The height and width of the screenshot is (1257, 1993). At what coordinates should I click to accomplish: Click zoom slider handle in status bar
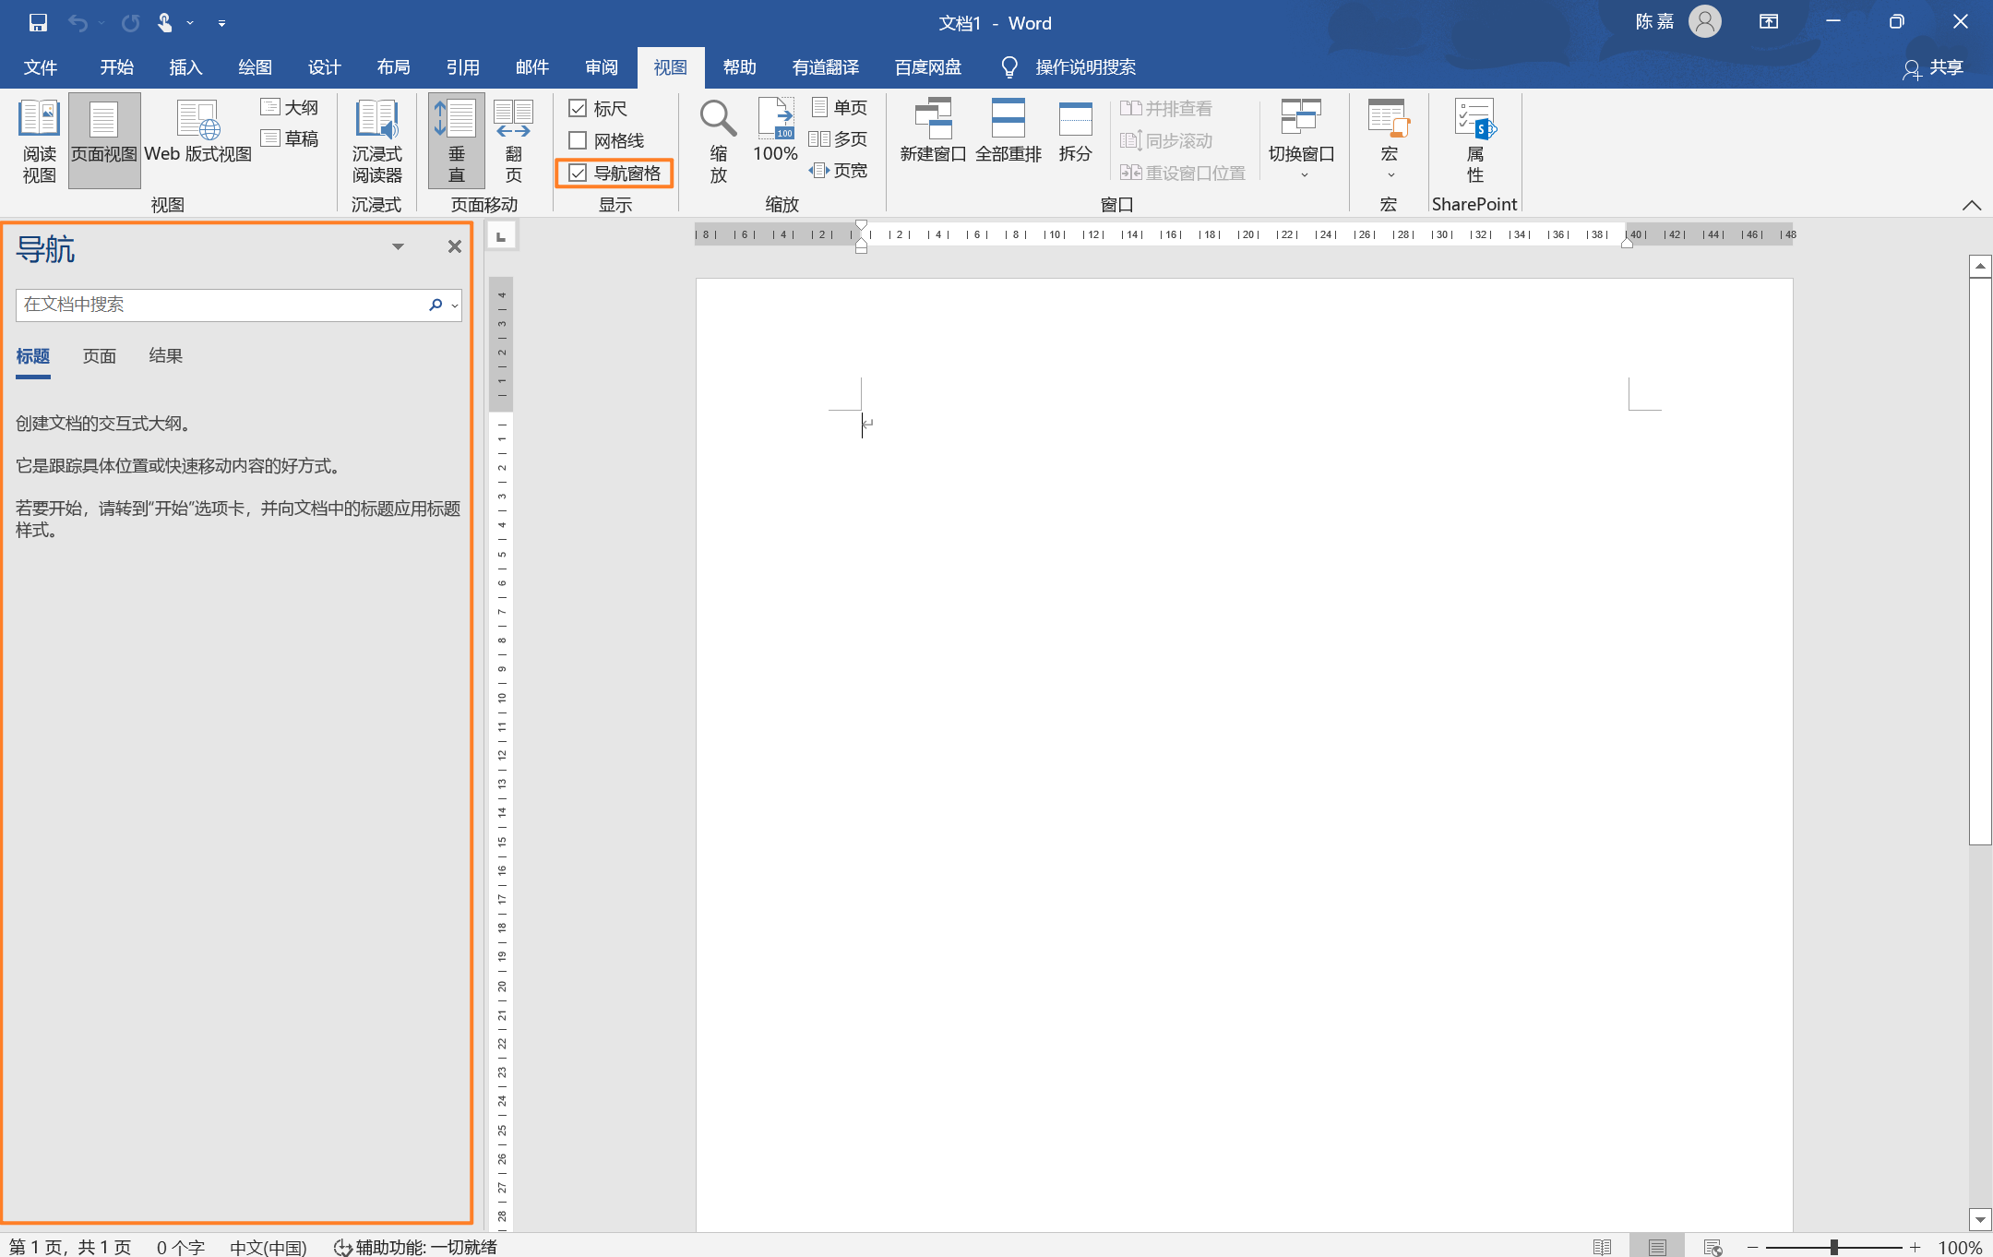1833,1247
